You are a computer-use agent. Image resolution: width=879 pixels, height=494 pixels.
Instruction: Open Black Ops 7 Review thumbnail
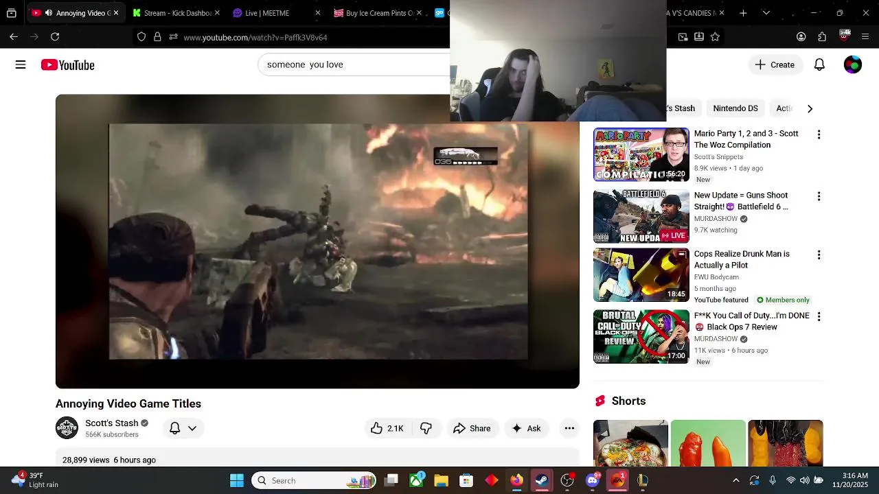(x=641, y=336)
